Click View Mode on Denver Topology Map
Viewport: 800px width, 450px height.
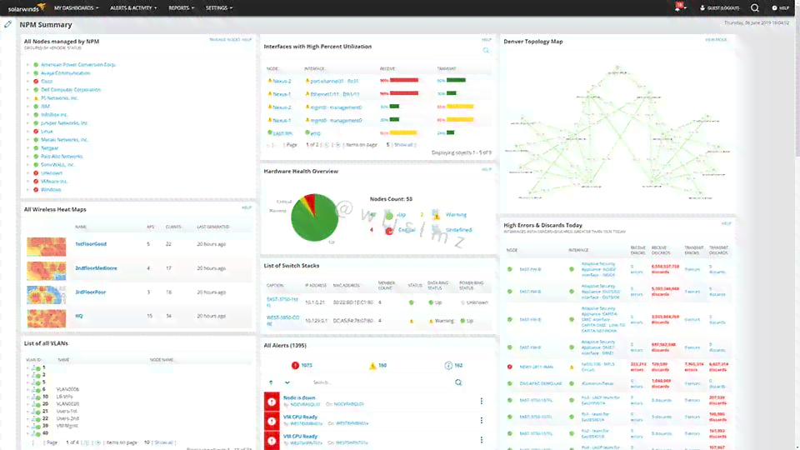[x=716, y=39]
